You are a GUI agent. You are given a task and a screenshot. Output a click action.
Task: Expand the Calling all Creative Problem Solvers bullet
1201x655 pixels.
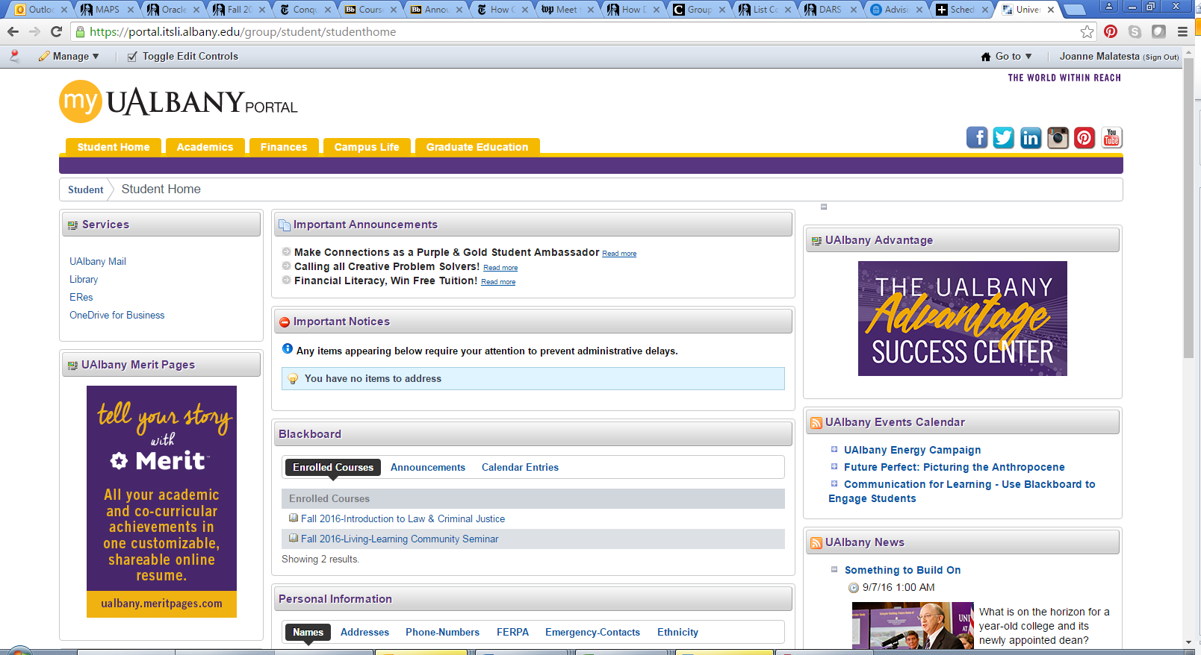(286, 266)
